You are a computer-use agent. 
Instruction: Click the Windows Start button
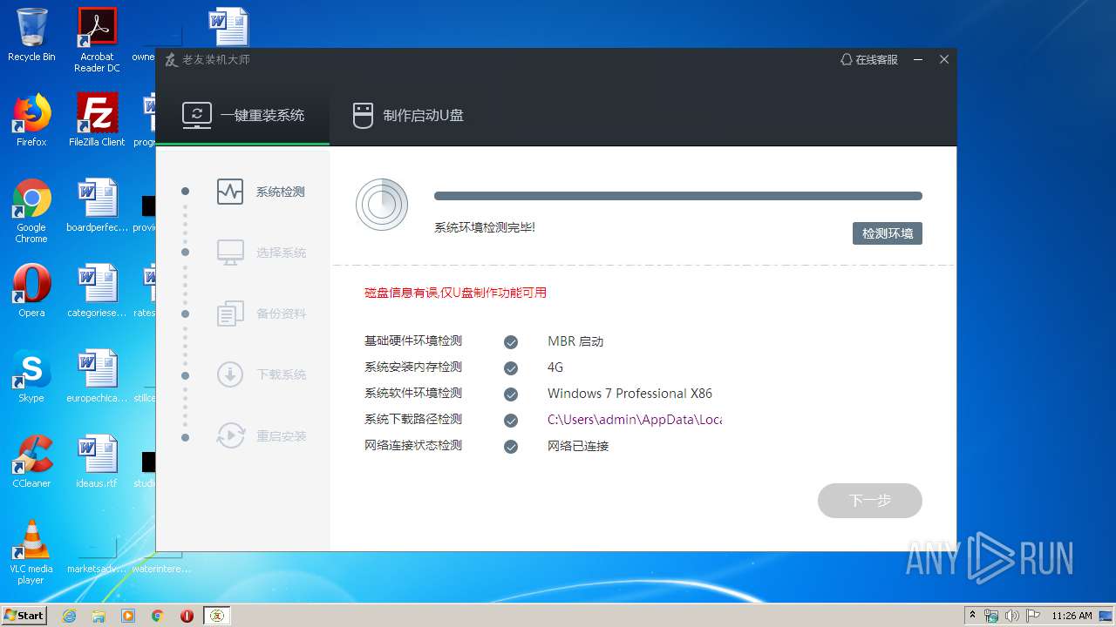24,615
